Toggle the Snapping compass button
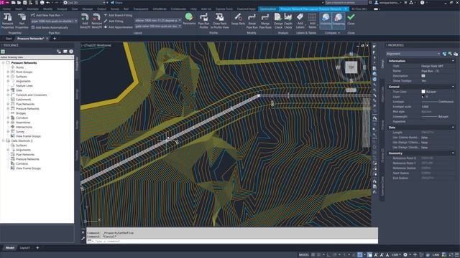Image resolution: width=460 pixels, height=258 pixels. click(339, 20)
